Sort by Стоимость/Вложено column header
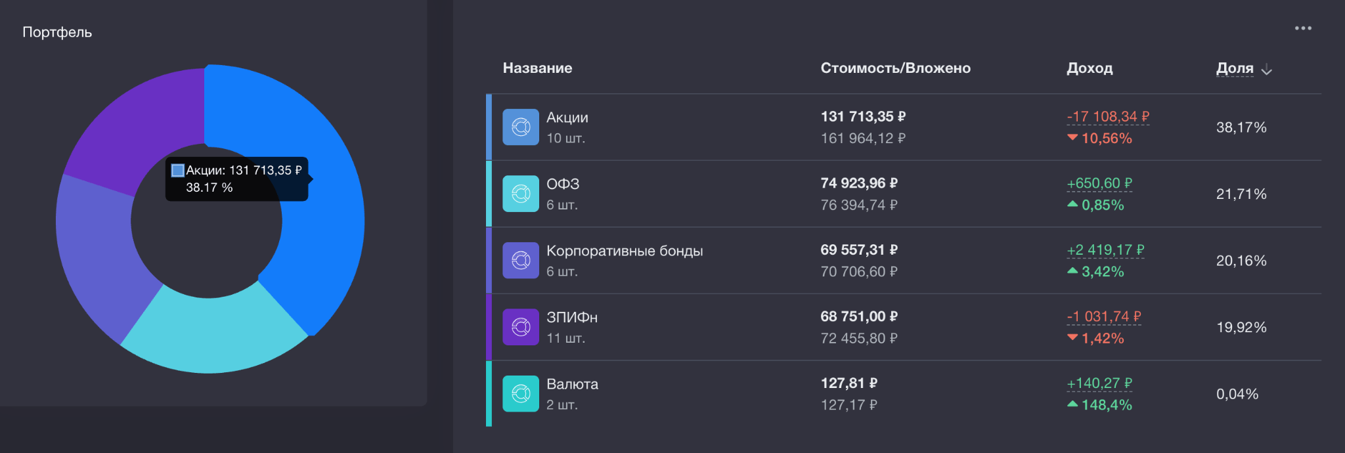1345x453 pixels. tap(895, 68)
